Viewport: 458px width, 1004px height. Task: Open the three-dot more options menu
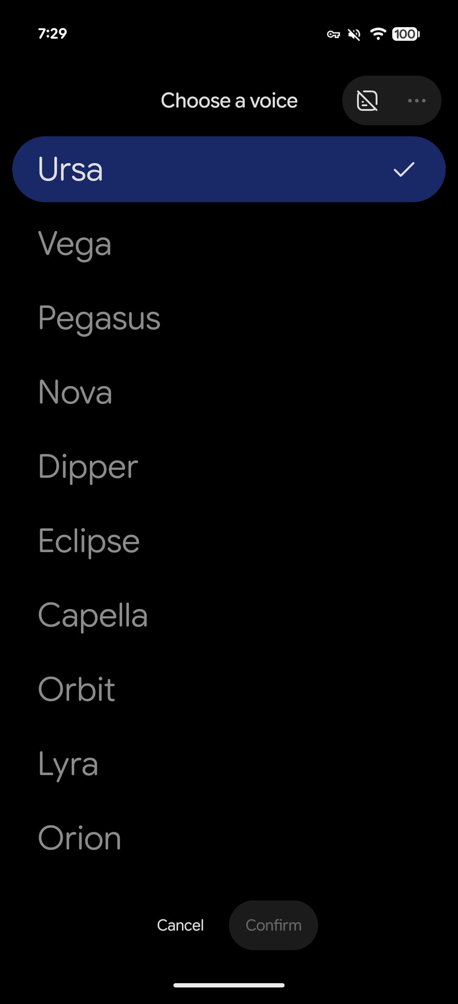[x=416, y=101]
